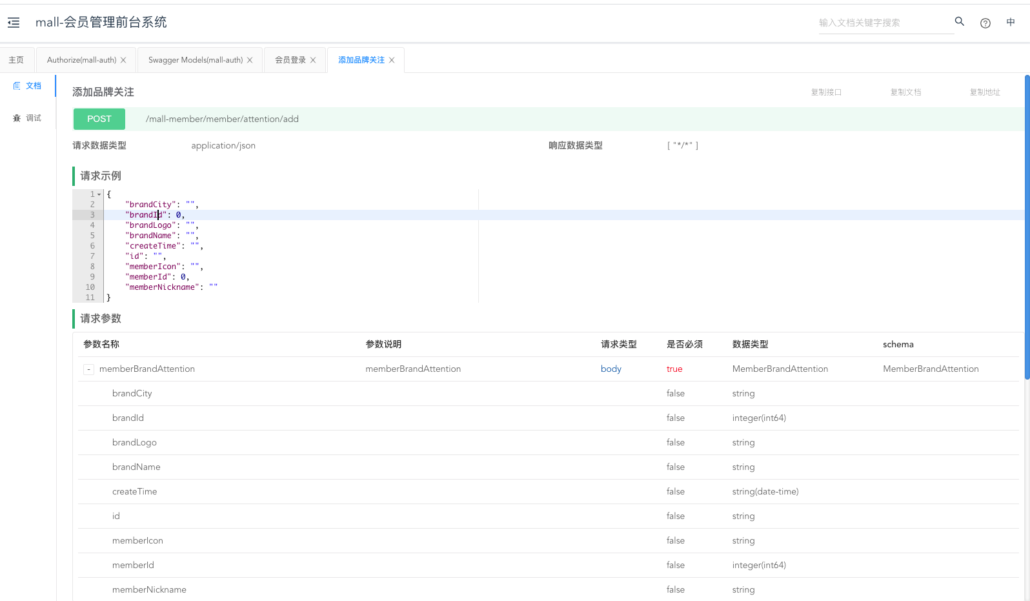
Task: Switch to the Swagger Models(mall-auth) tab
Action: point(196,60)
